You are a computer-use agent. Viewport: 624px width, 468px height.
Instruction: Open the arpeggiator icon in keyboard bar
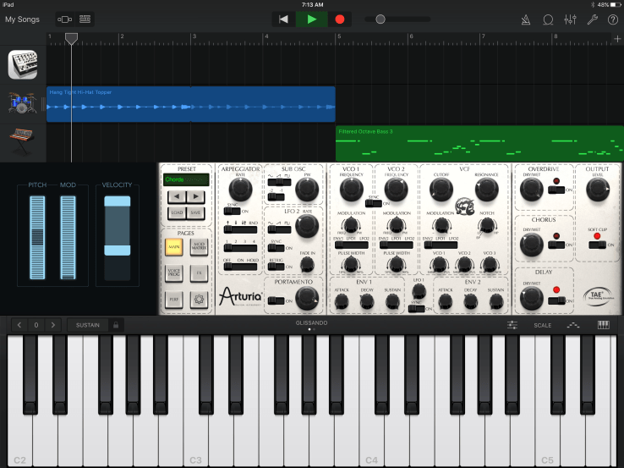point(573,325)
